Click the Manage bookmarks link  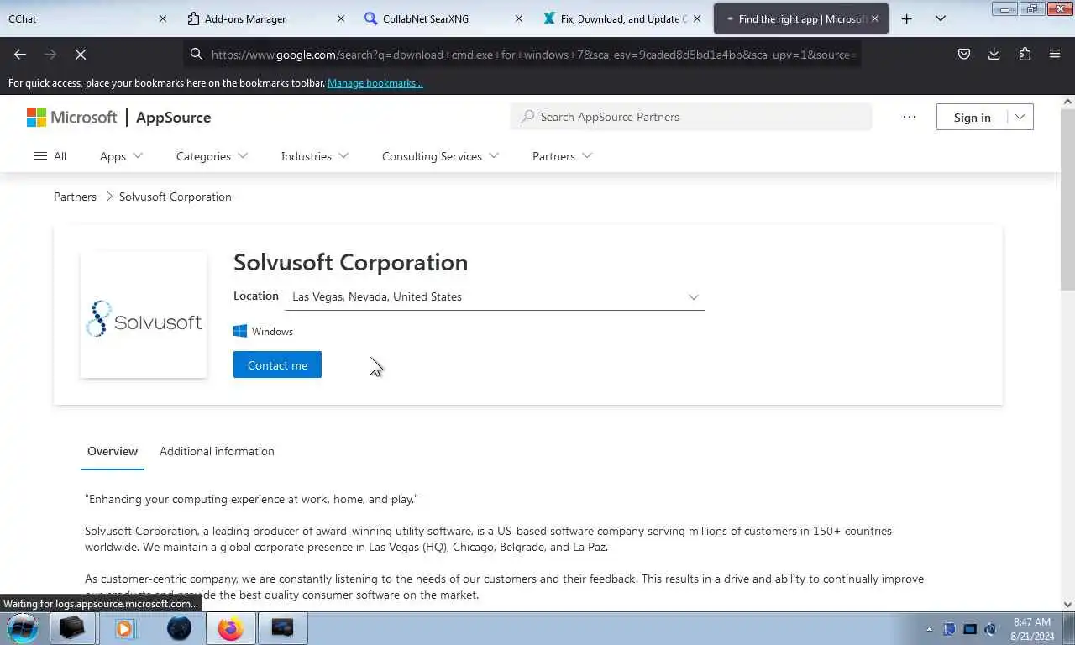(375, 83)
